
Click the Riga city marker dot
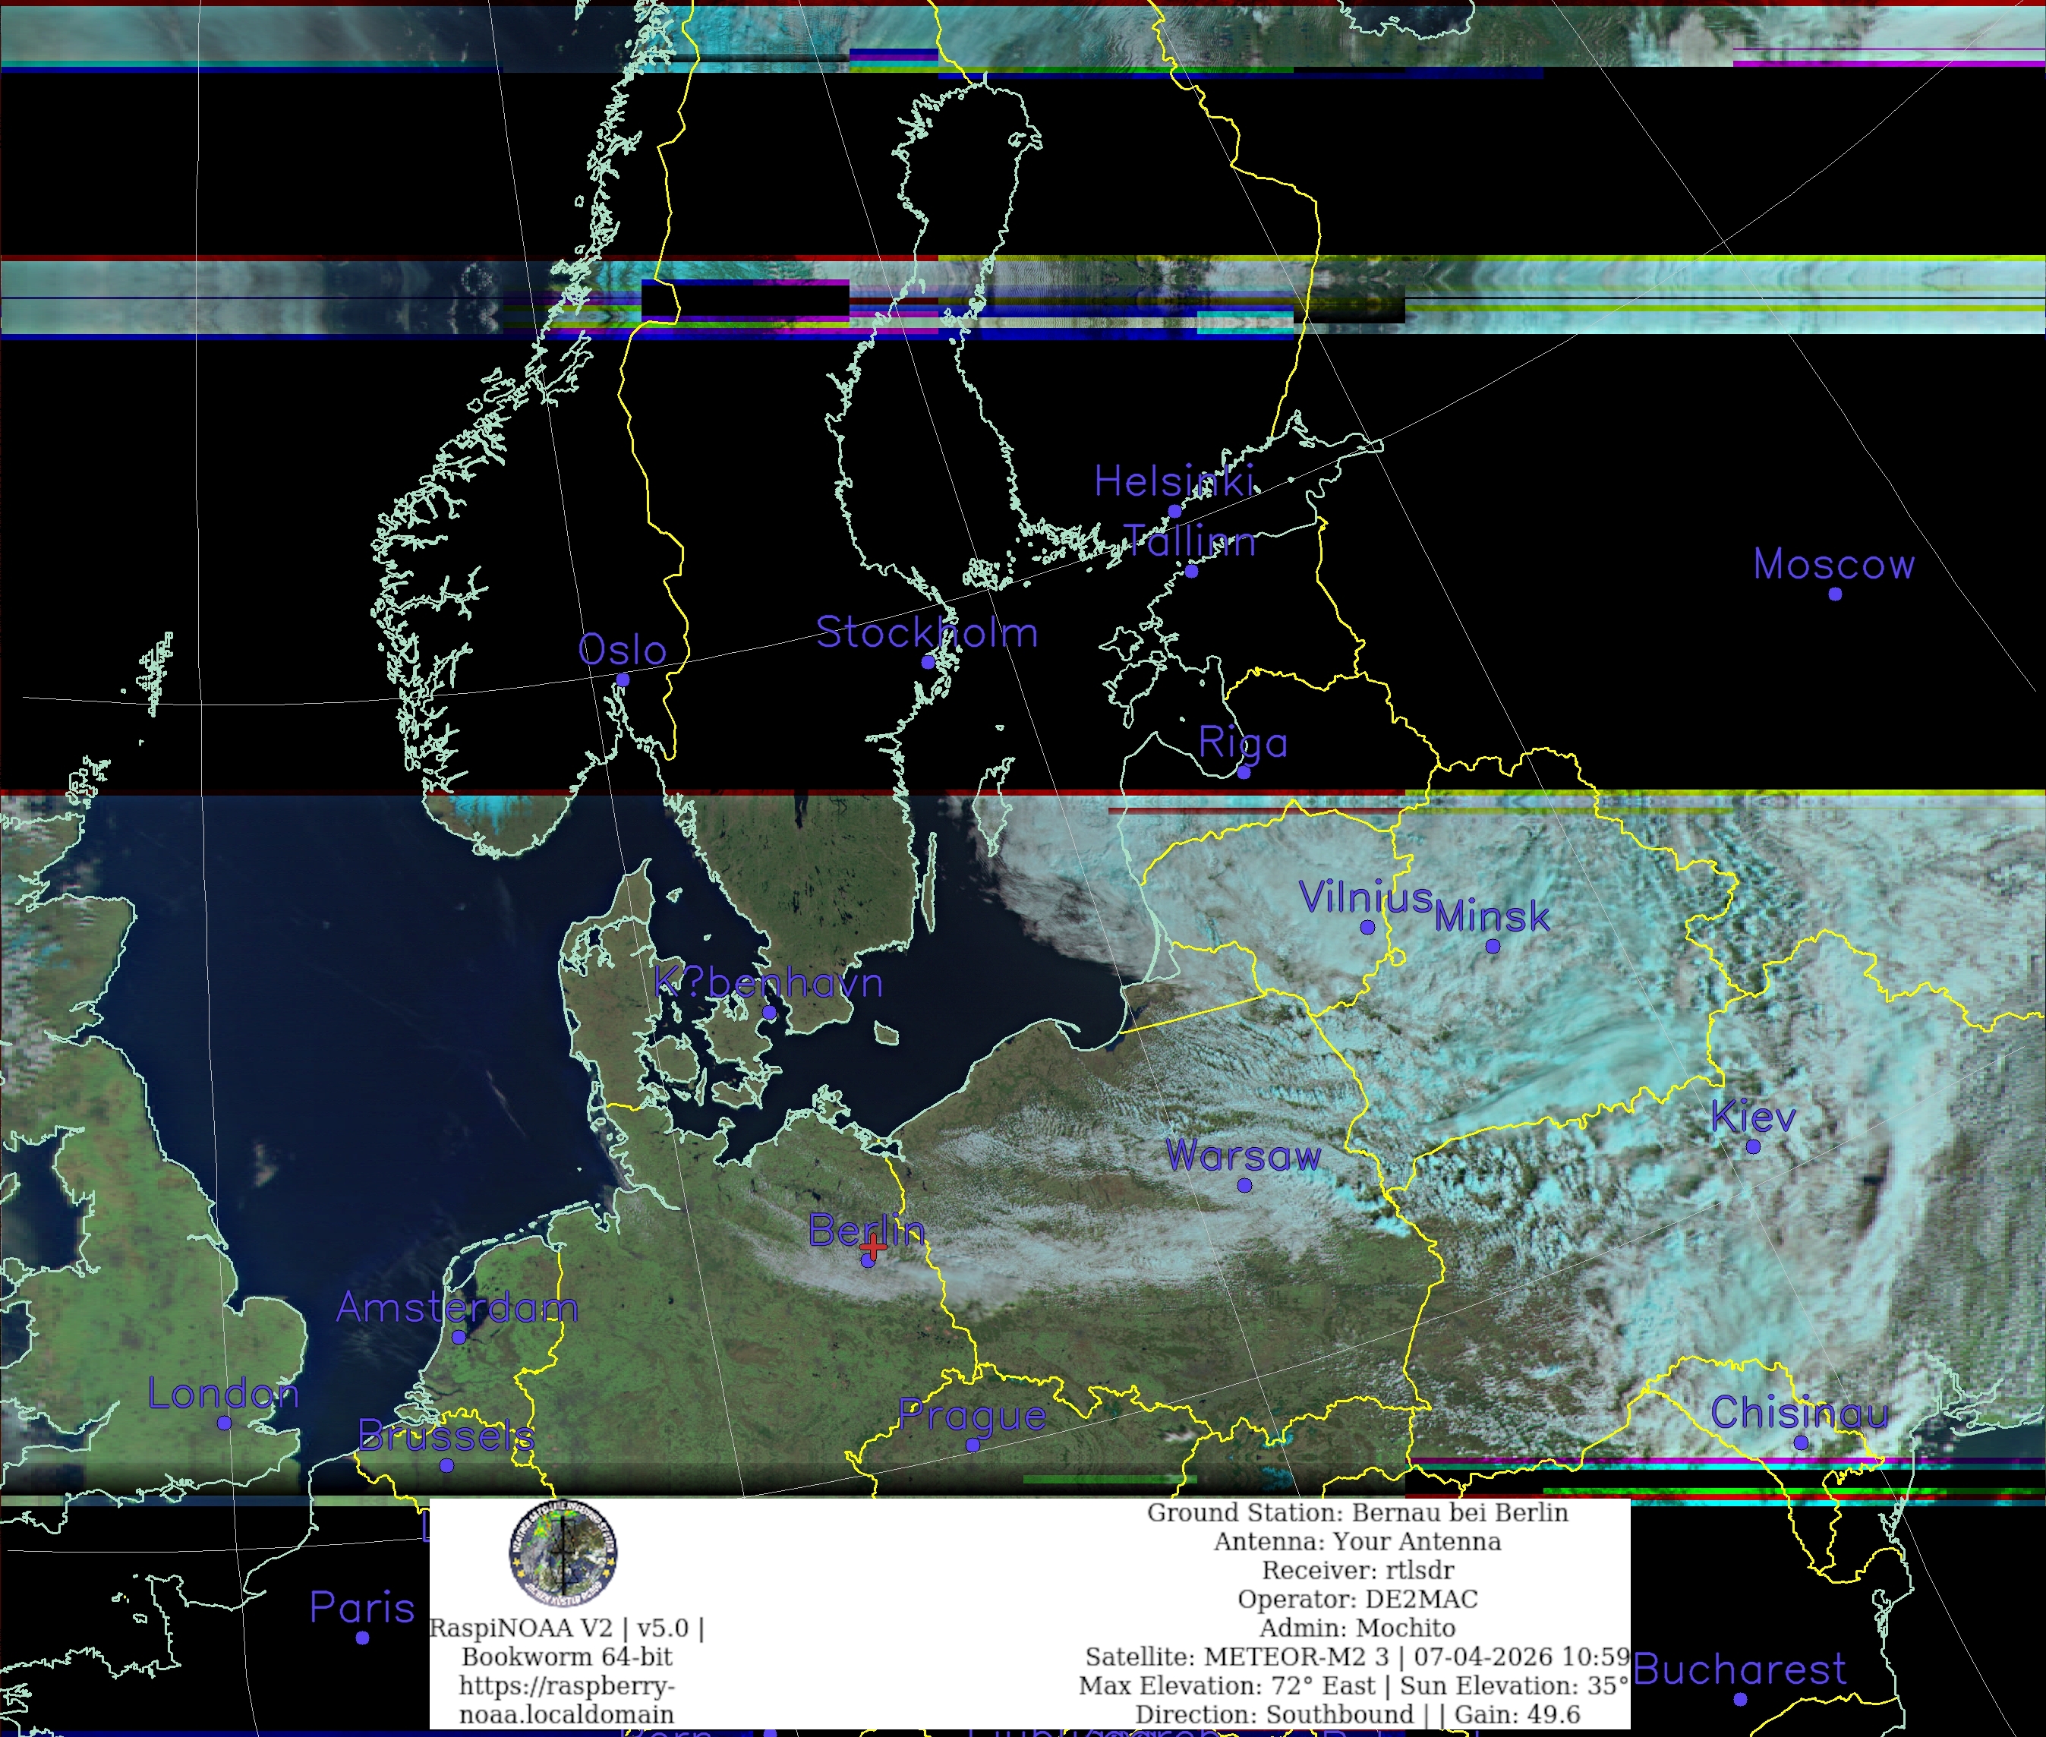click(1244, 772)
